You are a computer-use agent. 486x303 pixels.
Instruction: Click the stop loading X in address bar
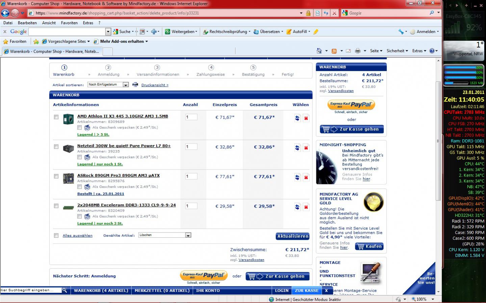point(334,13)
